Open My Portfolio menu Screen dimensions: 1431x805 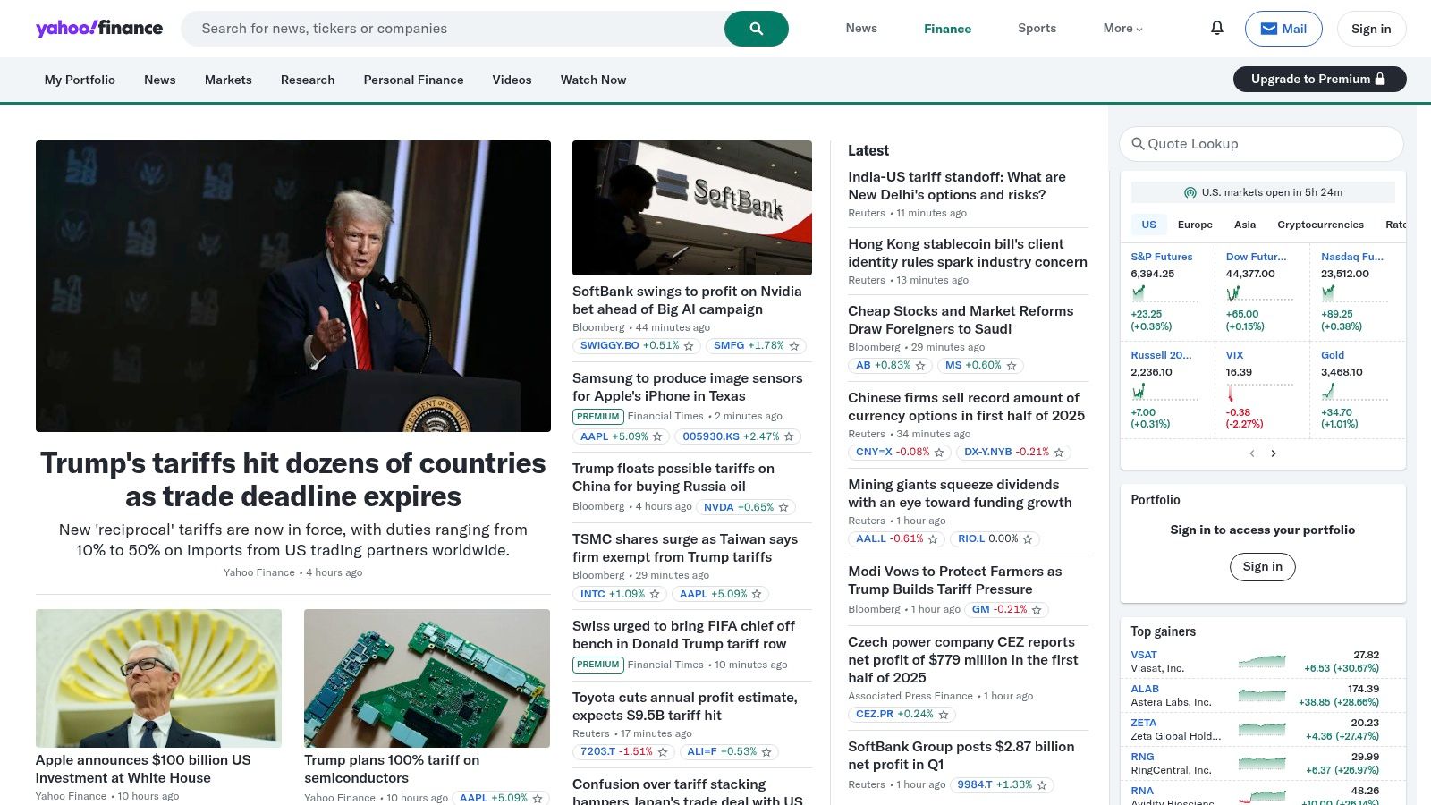coord(80,80)
